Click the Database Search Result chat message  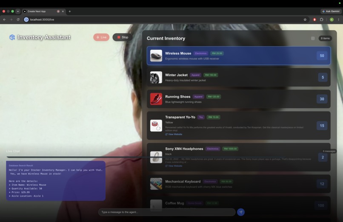(56, 181)
